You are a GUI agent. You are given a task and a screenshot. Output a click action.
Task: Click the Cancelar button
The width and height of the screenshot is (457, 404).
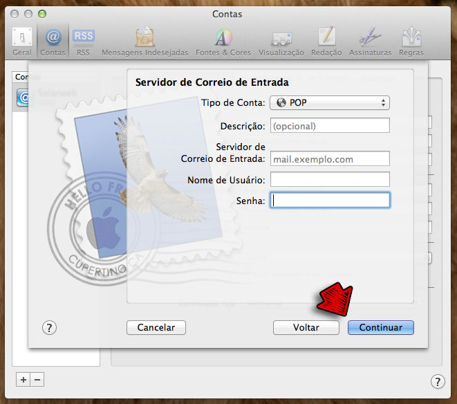[x=156, y=328]
